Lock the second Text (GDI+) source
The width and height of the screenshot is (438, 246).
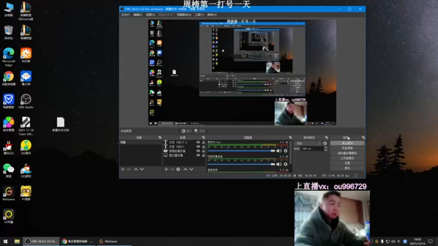coord(203,147)
